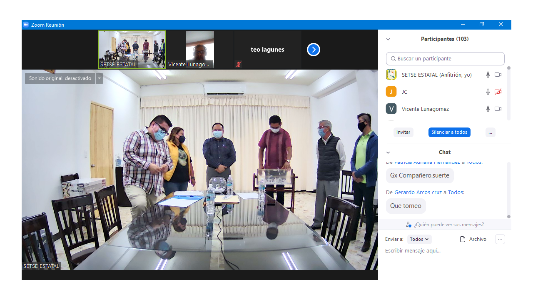Click SETSE ESTATAL label on main video
Image resolution: width=533 pixels, height=300 pixels.
41,266
